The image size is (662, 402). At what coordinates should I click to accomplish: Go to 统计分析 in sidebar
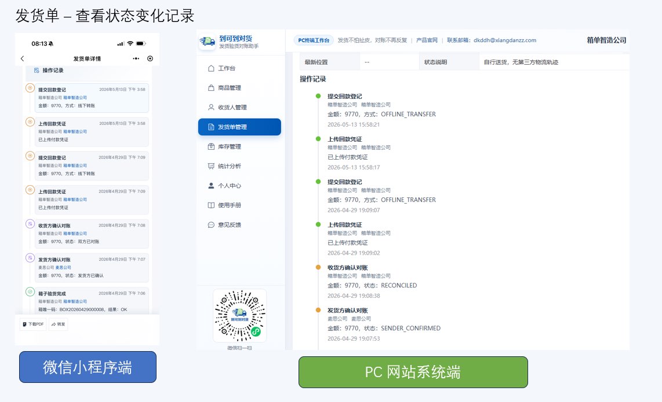[239, 166]
